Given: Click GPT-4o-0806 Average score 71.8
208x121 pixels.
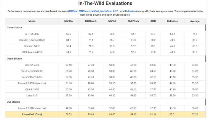Looking at the screenshot, I should pyautogui.click(x=195, y=34).
